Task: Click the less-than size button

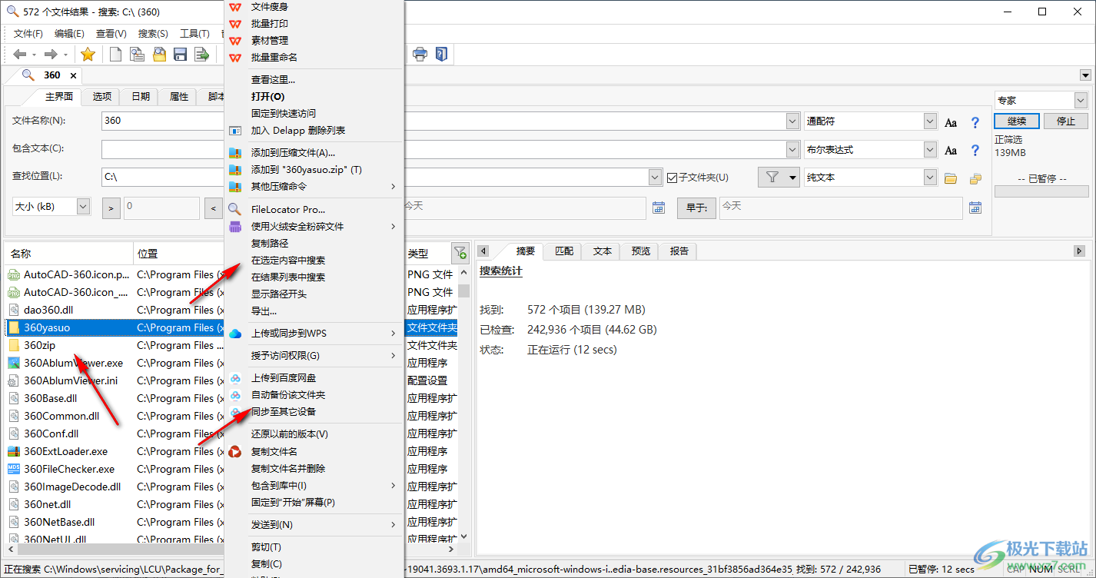Action: pyautogui.click(x=214, y=208)
